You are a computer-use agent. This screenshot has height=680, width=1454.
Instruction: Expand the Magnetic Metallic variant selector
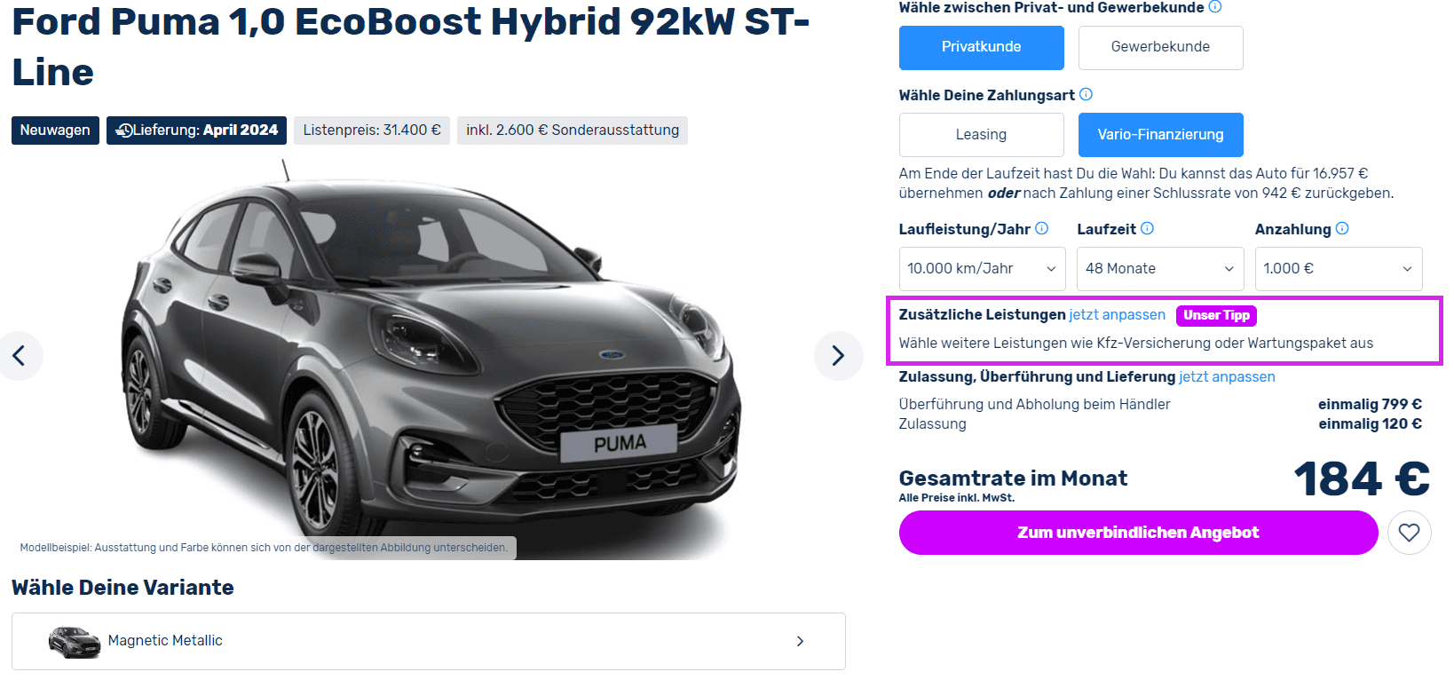pos(429,641)
